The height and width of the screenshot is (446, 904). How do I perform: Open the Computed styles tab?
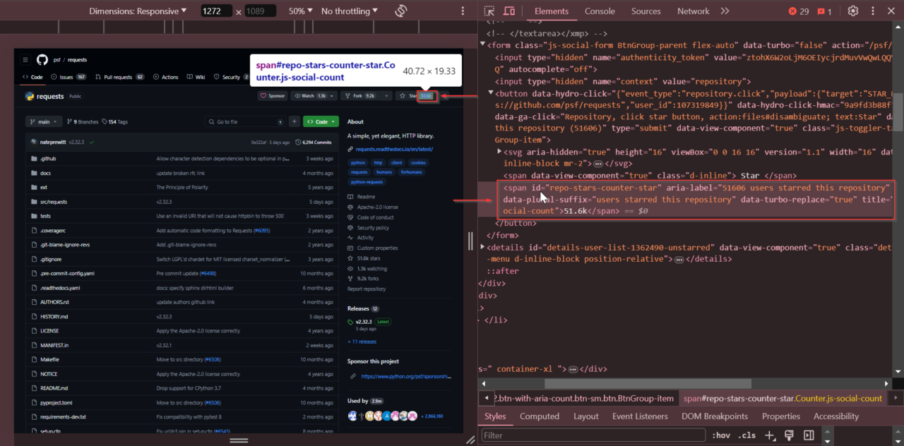click(540, 416)
